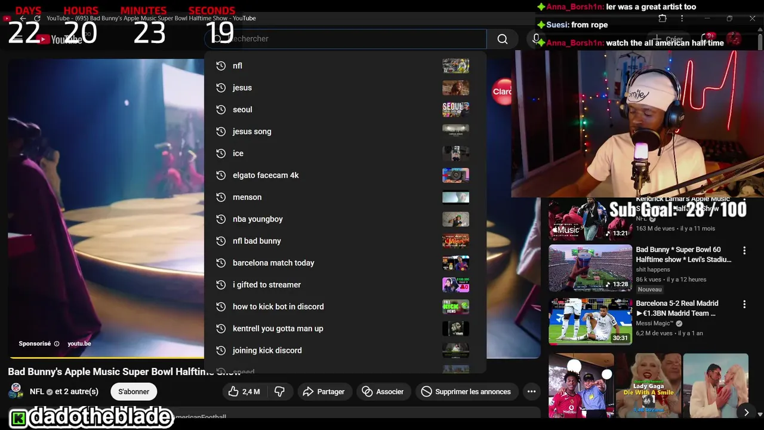Image resolution: width=764 pixels, height=430 pixels.
Task: Open thumbnail next to 'elgato facecam 4k'
Action: 455,175
